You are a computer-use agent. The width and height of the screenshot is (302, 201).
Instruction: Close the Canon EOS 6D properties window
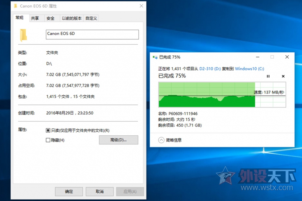(x=141, y=6)
